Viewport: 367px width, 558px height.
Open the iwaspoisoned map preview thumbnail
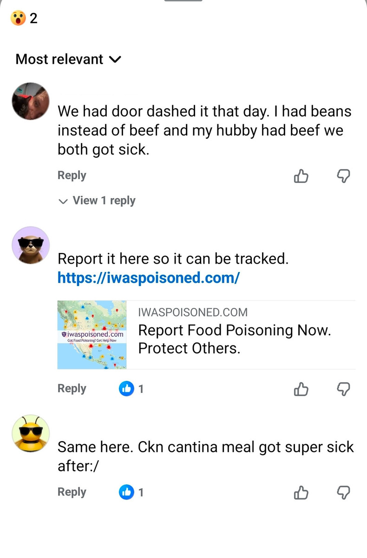point(92,335)
